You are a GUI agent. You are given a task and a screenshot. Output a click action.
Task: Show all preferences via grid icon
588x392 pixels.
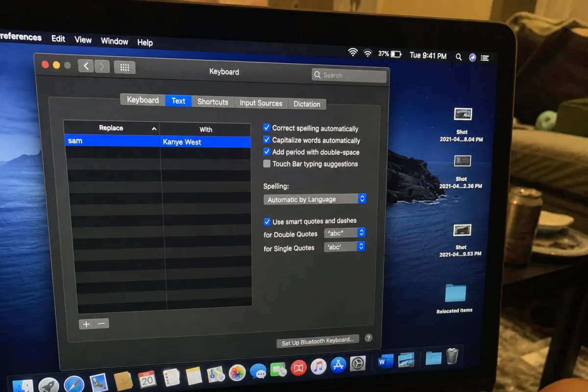[124, 68]
